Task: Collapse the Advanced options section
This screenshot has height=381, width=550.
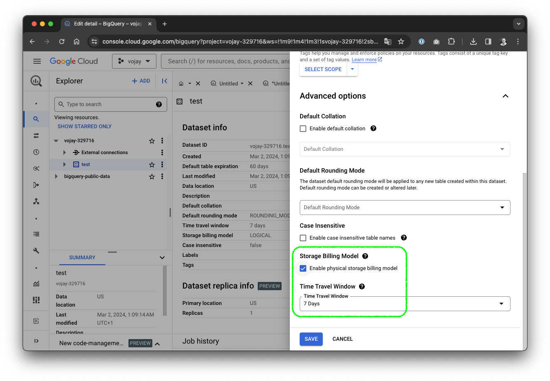Action: [x=506, y=96]
